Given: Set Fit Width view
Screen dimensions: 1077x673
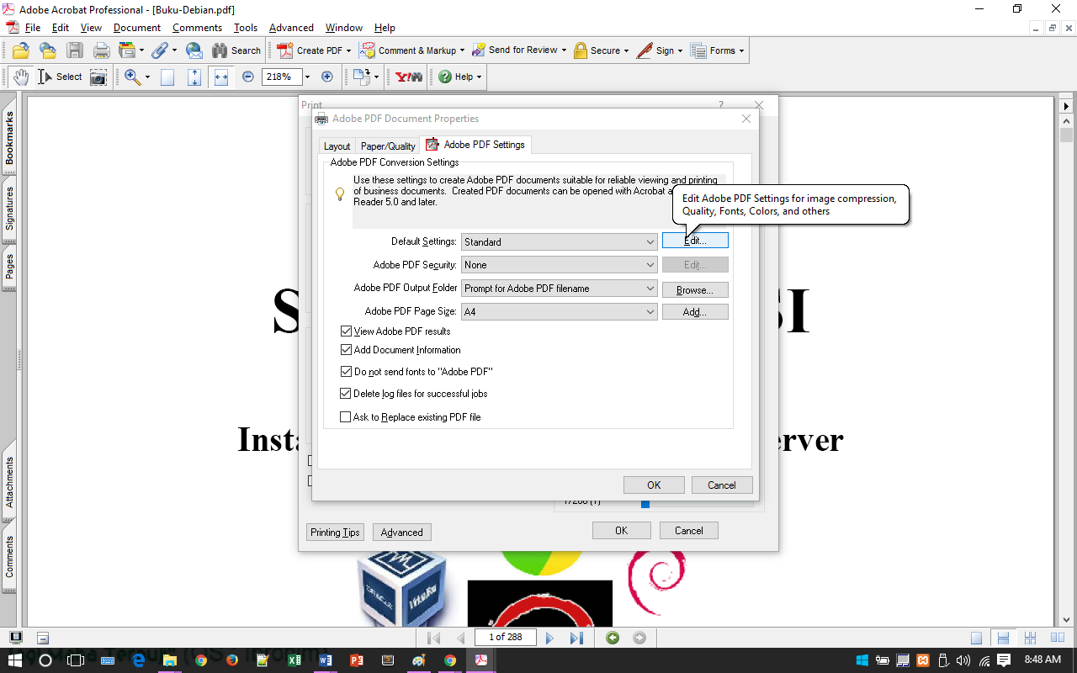Looking at the screenshot, I should point(221,77).
